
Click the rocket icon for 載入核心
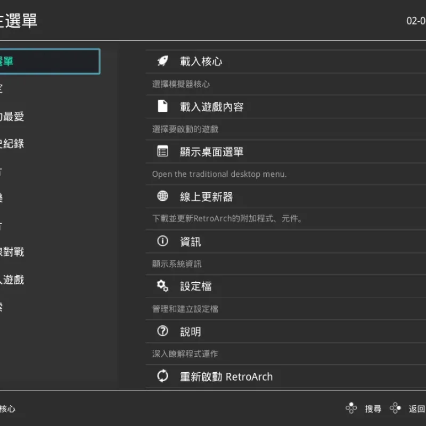point(162,61)
